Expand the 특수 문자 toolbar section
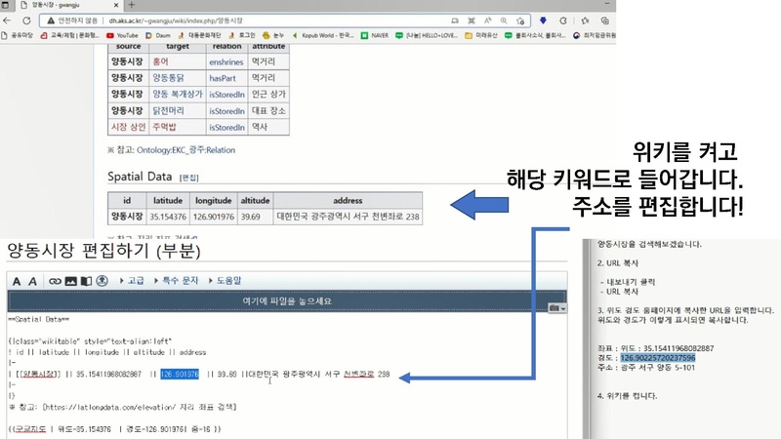781x439 pixels. (177, 281)
